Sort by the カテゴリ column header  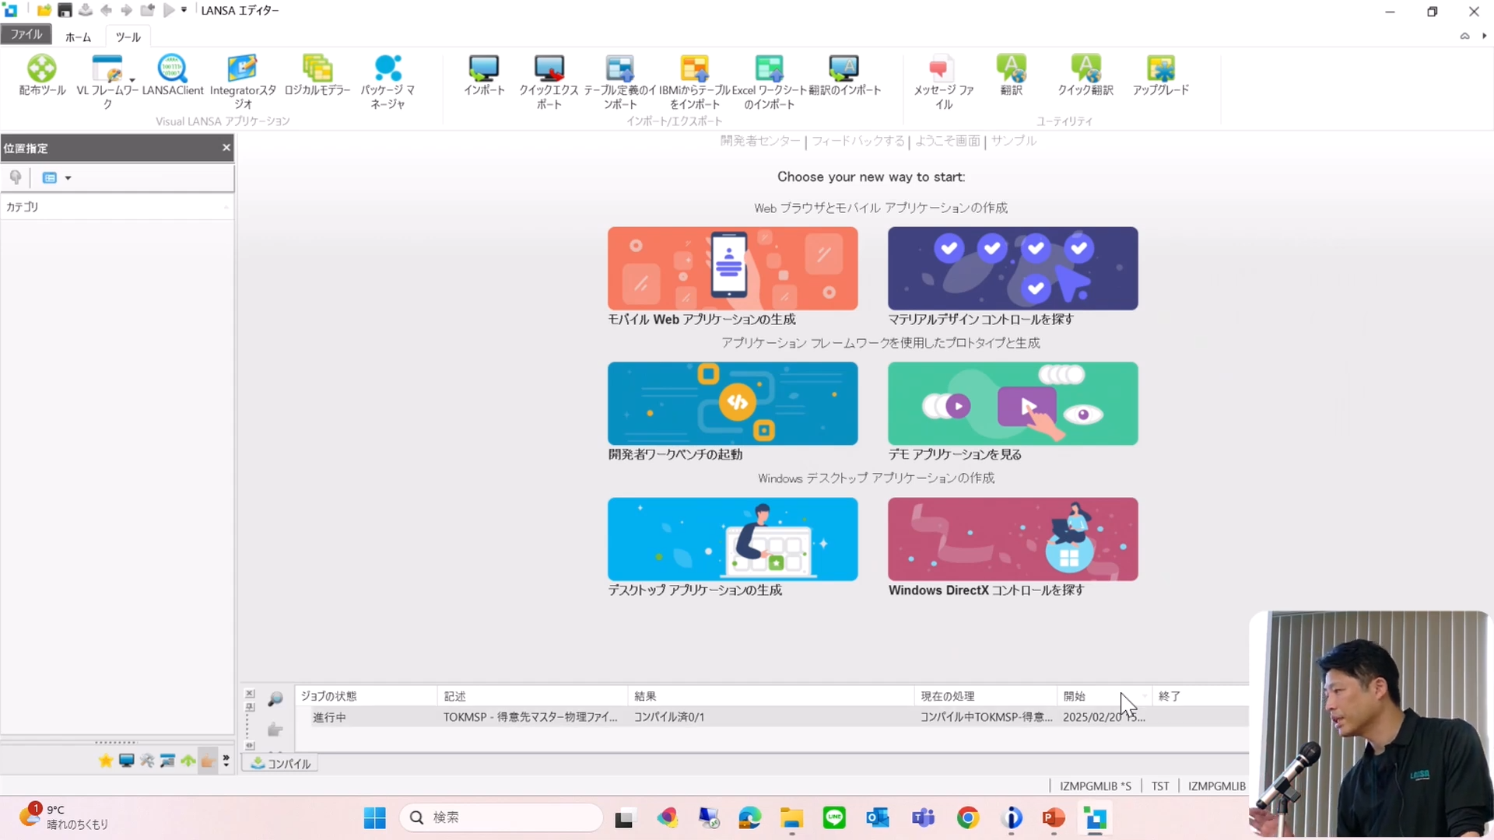(x=117, y=207)
